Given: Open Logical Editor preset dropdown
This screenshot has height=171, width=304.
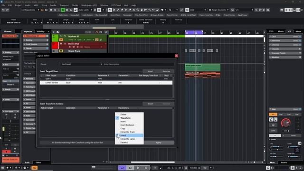Looking at the screenshot, I should (81, 64).
